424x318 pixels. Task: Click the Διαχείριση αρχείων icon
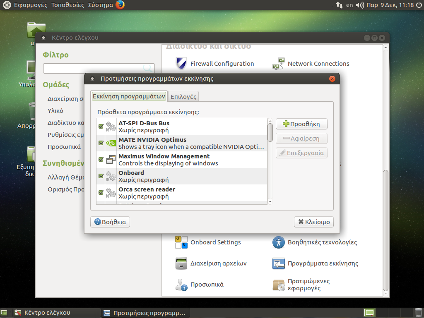181,263
